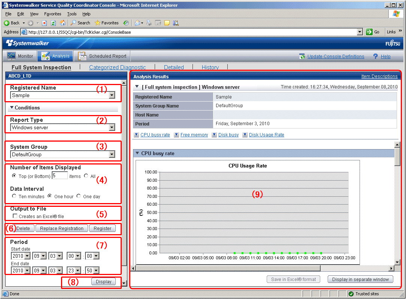Select the One day data interval
The image size is (406, 299).
click(x=78, y=196)
